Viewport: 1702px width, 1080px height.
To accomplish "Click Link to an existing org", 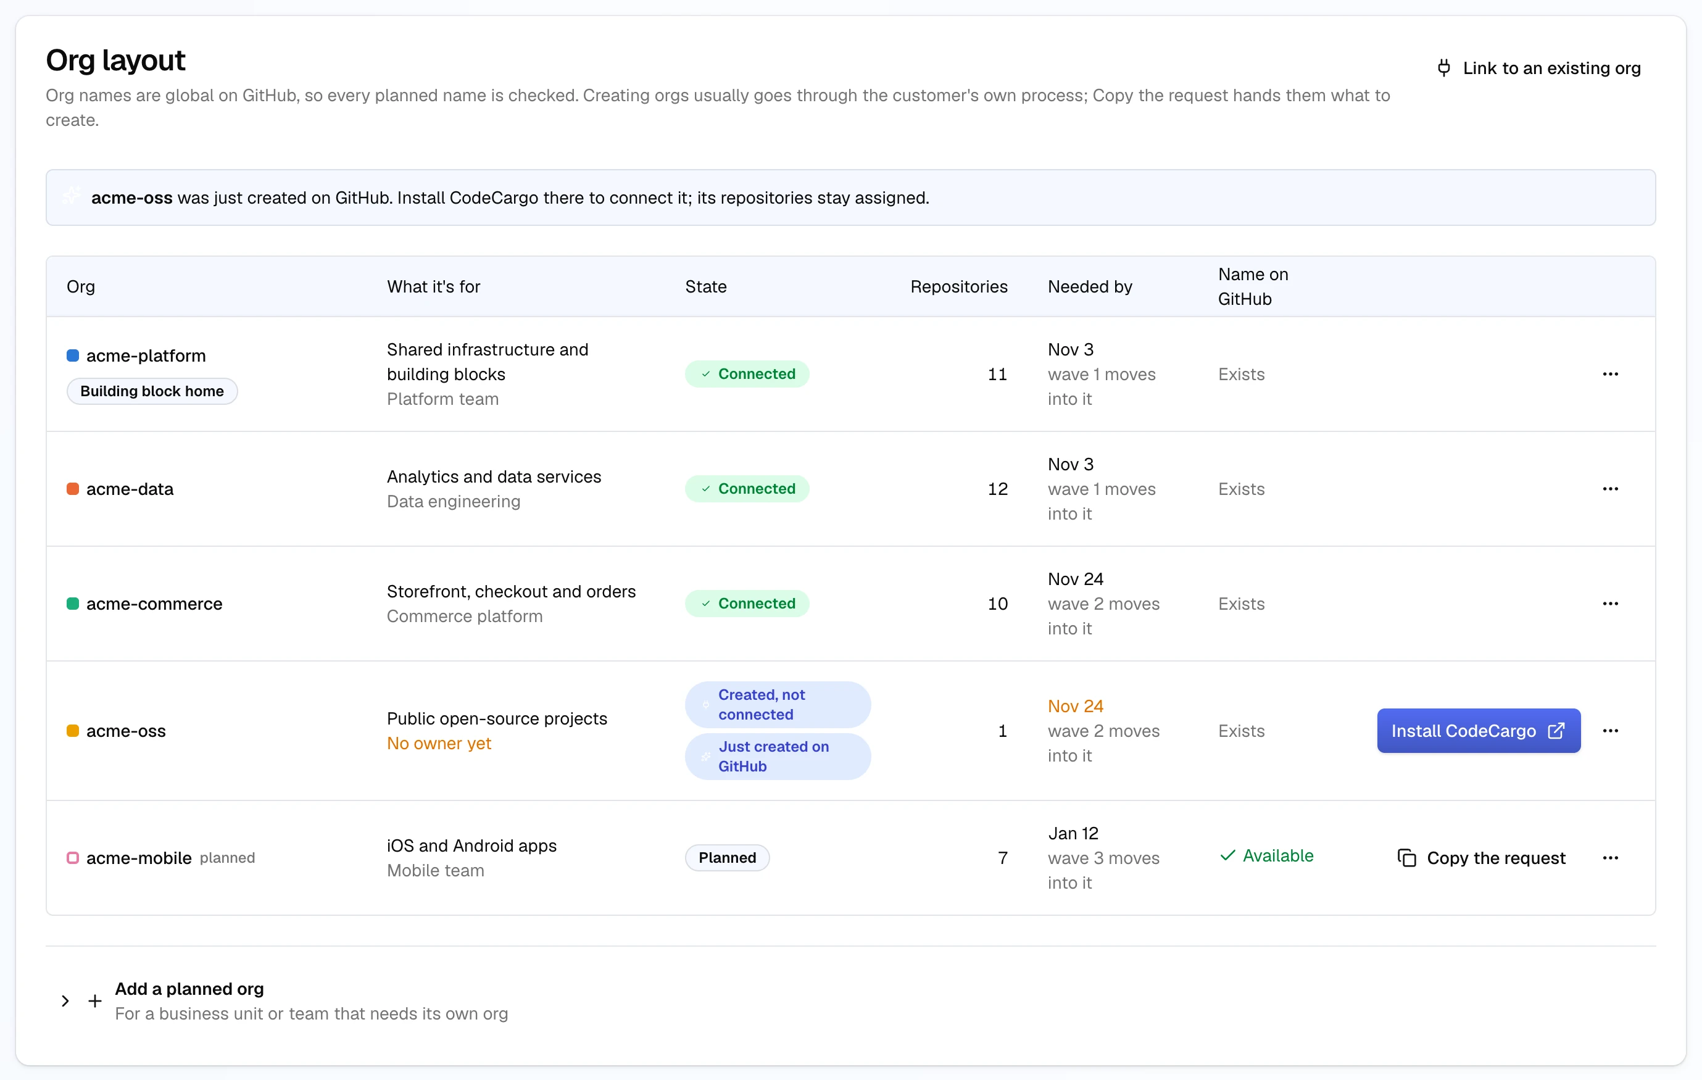I will pyautogui.click(x=1538, y=68).
